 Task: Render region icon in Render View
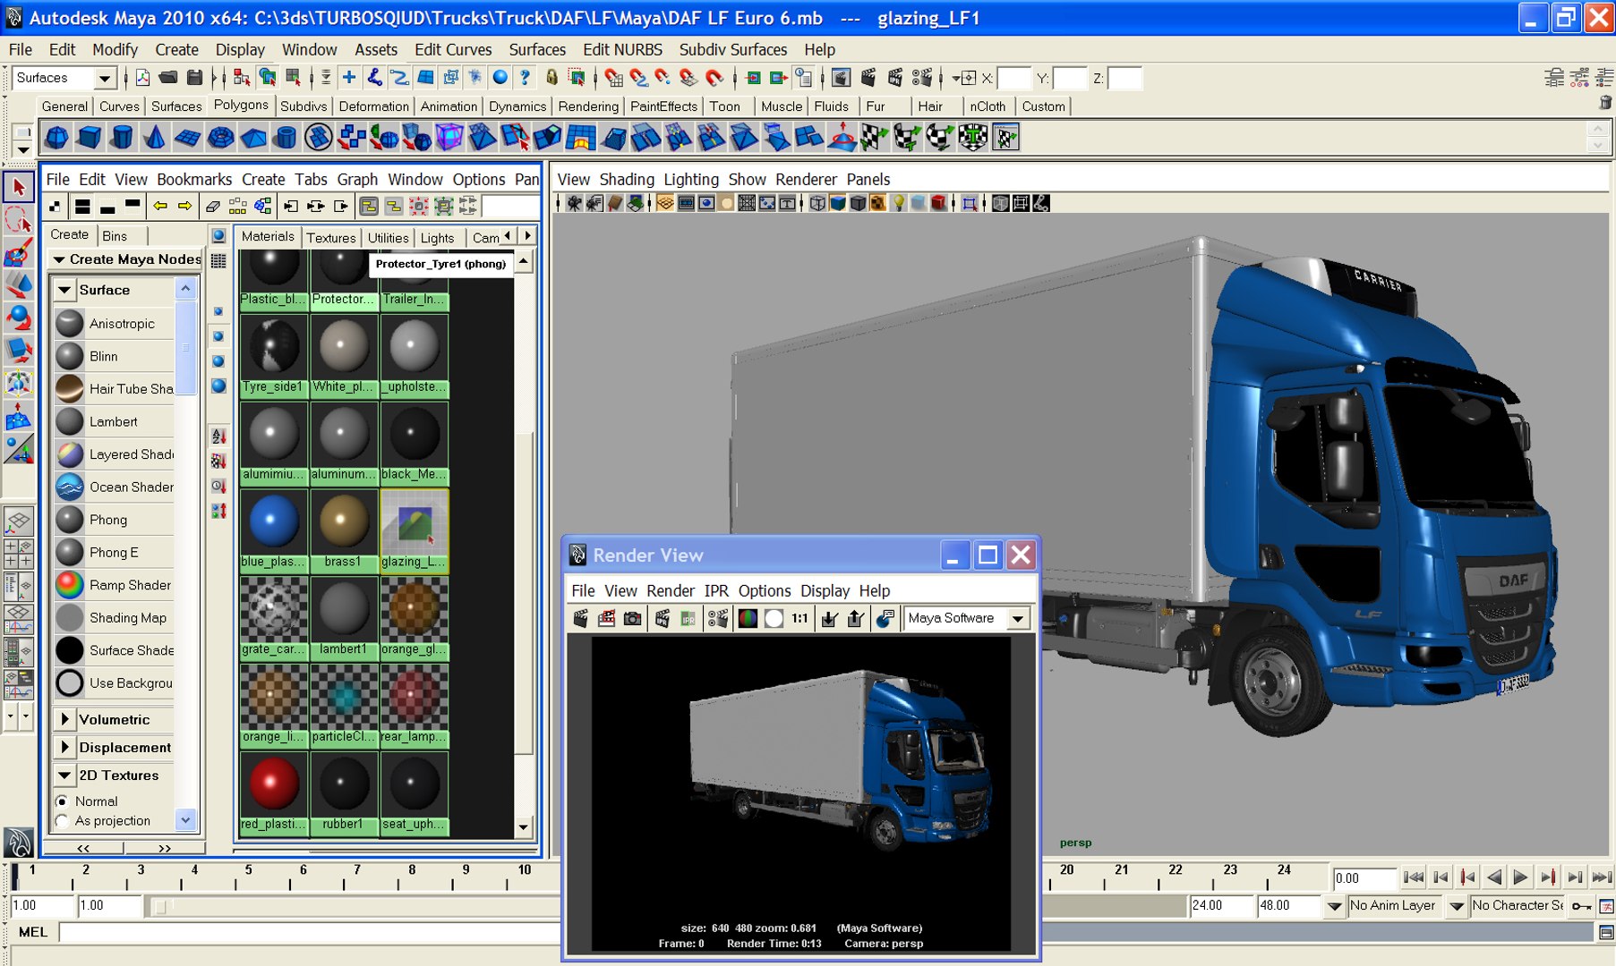tap(606, 618)
